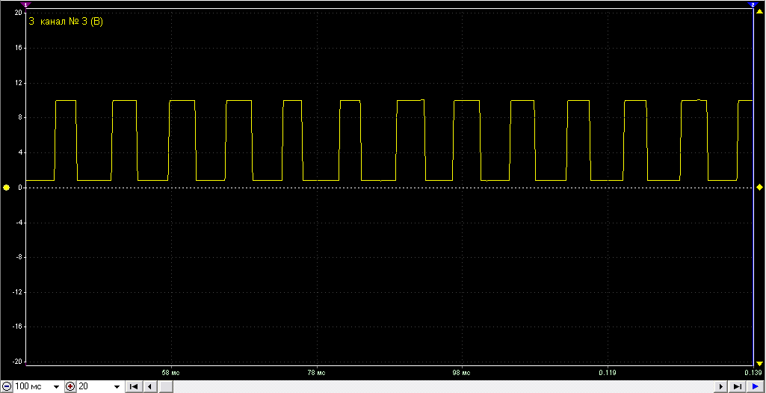
Task: Select the yellow zero-level diamond marker
Action: pyautogui.click(x=759, y=188)
